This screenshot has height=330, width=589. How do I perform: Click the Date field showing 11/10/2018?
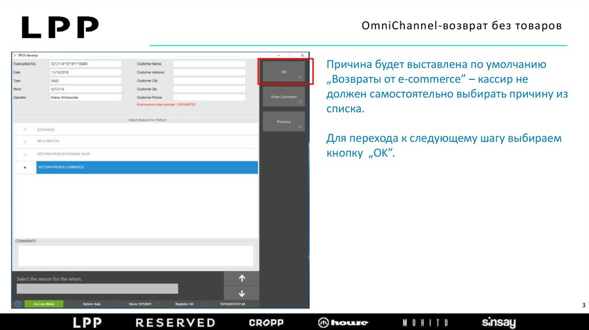pyautogui.click(x=86, y=72)
